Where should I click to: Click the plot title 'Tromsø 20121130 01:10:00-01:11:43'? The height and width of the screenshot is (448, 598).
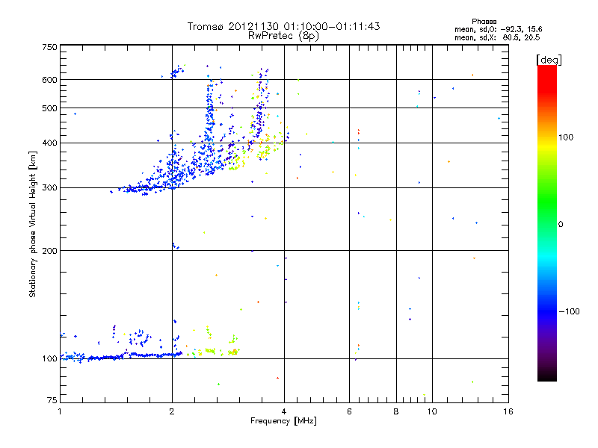[283, 26]
